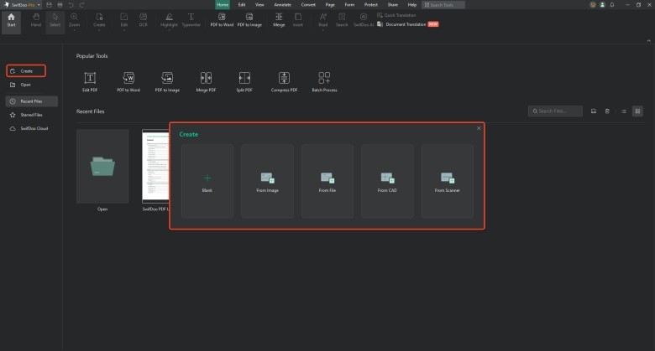655x351 pixels.
Task: Open the SwifDoo PDF recent file thumbnail
Action: [x=155, y=167]
